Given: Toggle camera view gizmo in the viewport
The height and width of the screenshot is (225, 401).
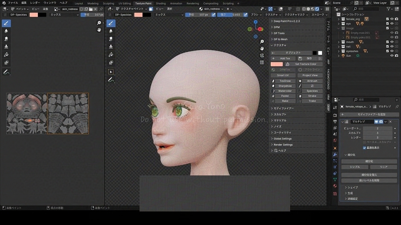Looking at the screenshot, I should coord(262,56).
